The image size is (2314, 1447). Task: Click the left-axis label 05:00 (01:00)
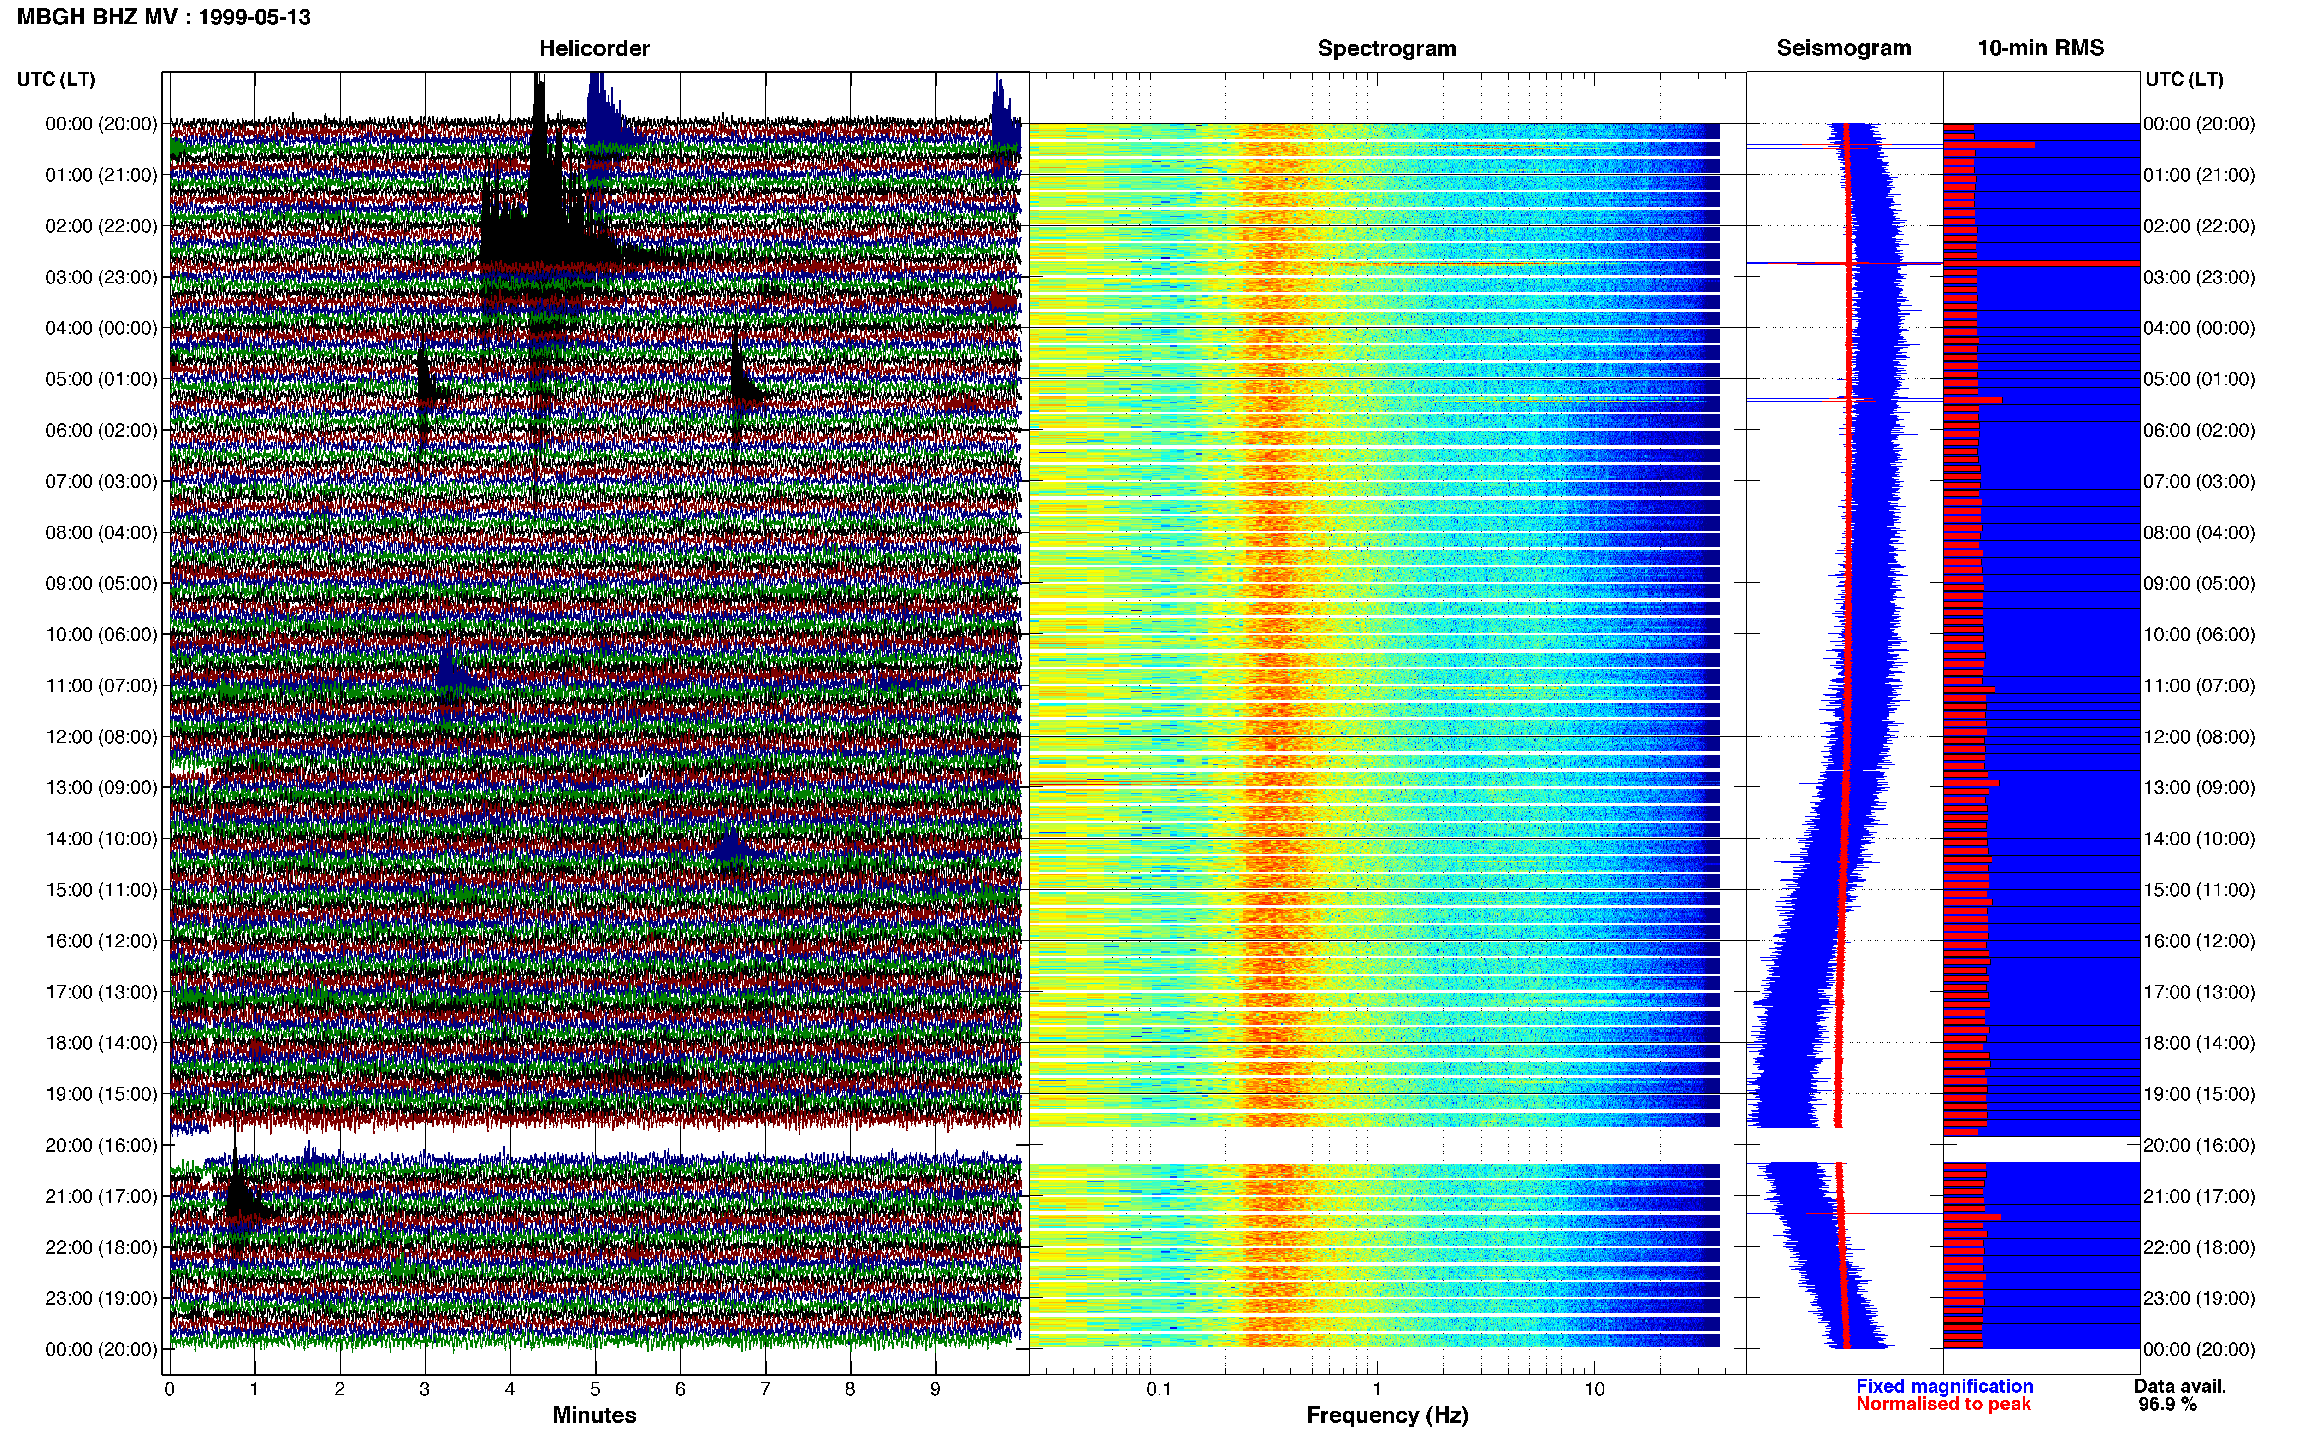101,379
